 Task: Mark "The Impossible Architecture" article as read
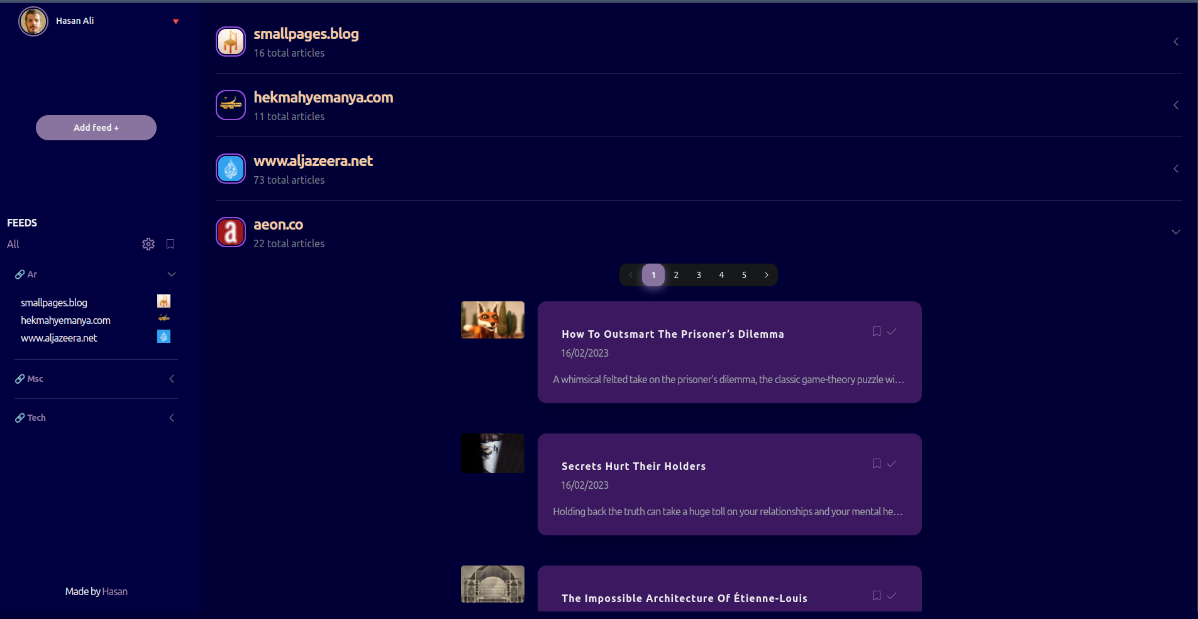tap(892, 595)
